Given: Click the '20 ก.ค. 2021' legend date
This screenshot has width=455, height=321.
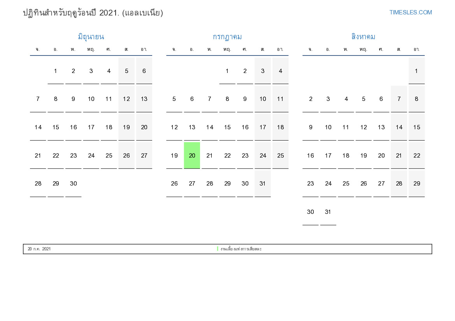Looking at the screenshot, I should coord(39,249).
